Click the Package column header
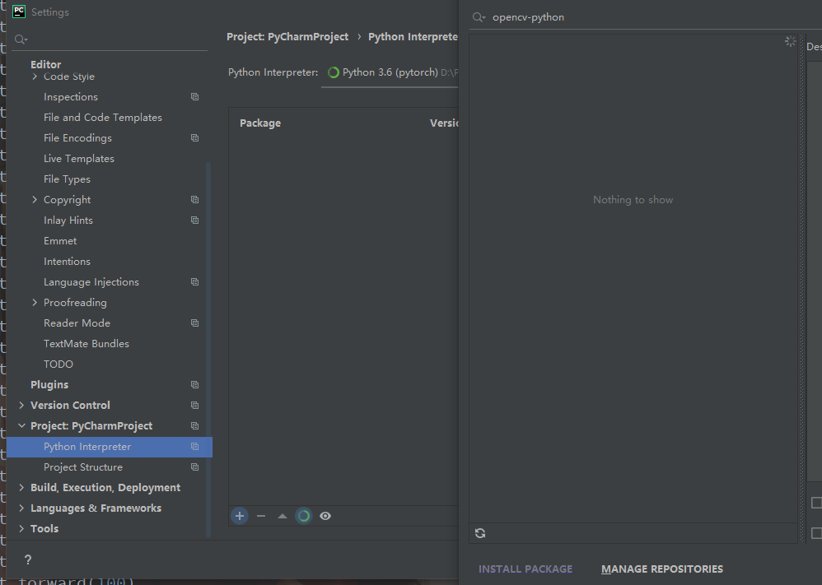The width and height of the screenshot is (822, 585). pos(260,123)
